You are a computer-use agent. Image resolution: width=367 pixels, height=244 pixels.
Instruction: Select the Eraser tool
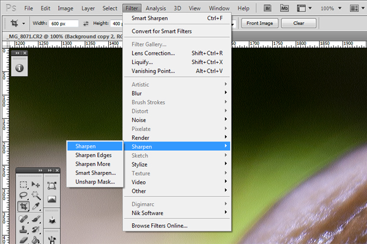click(23, 240)
